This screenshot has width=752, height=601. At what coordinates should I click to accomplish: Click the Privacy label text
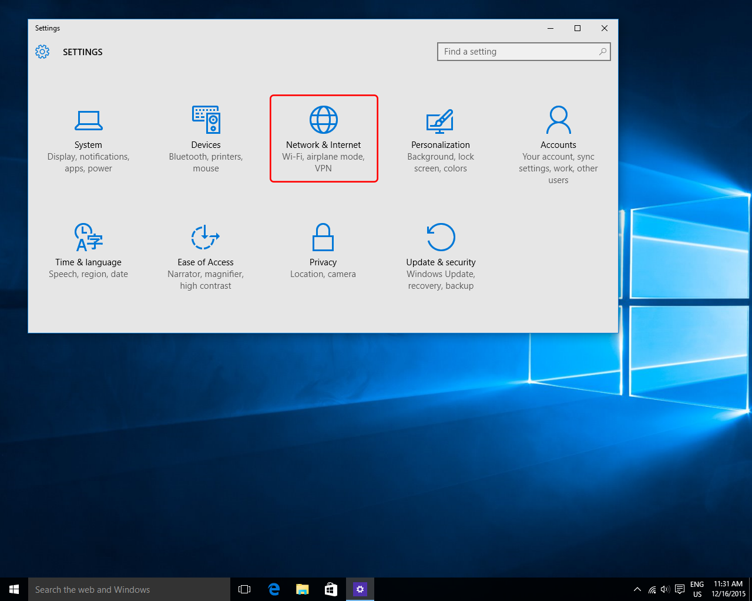click(x=323, y=262)
